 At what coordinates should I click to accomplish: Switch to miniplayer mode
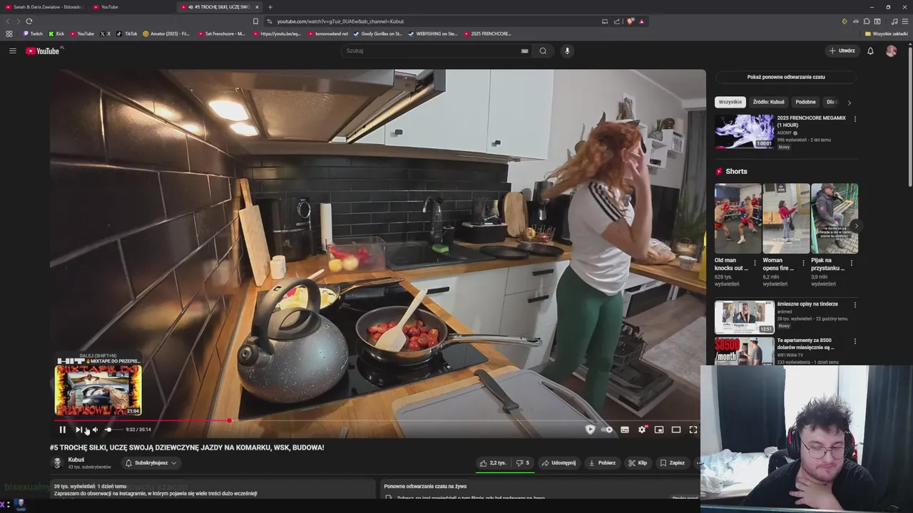click(659, 430)
